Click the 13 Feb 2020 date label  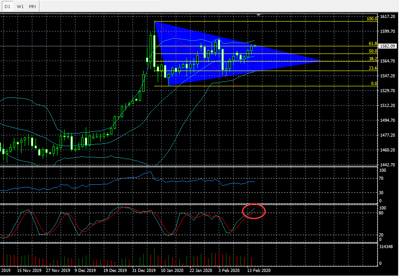[x=258, y=271]
